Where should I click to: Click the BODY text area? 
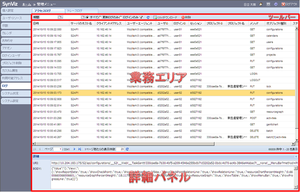pyautogui.click(x=172, y=177)
